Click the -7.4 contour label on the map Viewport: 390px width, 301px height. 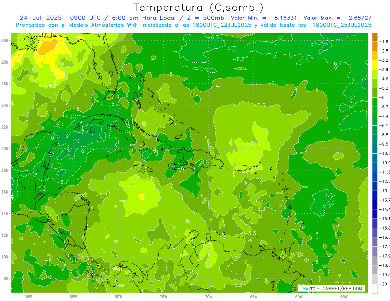(83, 132)
